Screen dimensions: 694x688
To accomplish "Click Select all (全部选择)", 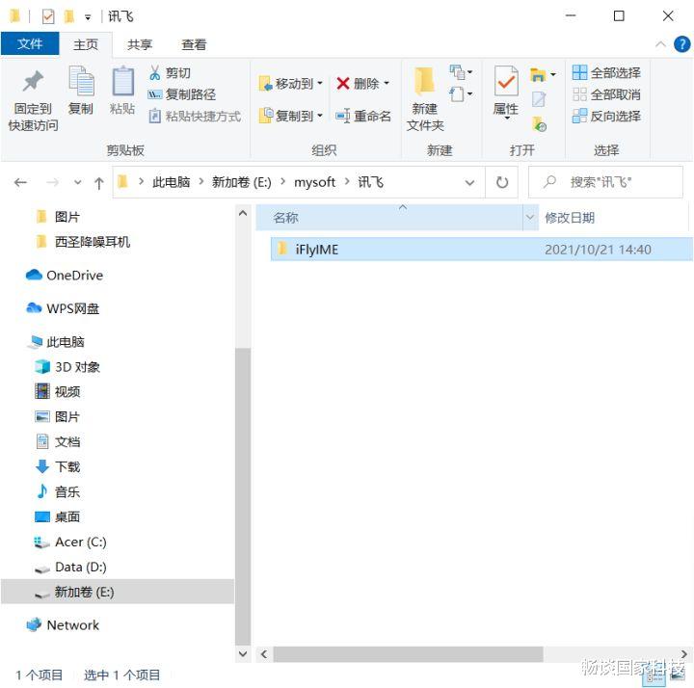I will click(x=606, y=72).
